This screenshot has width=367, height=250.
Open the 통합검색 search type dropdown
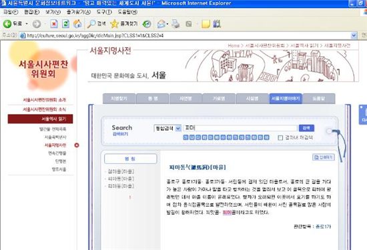click(x=167, y=128)
